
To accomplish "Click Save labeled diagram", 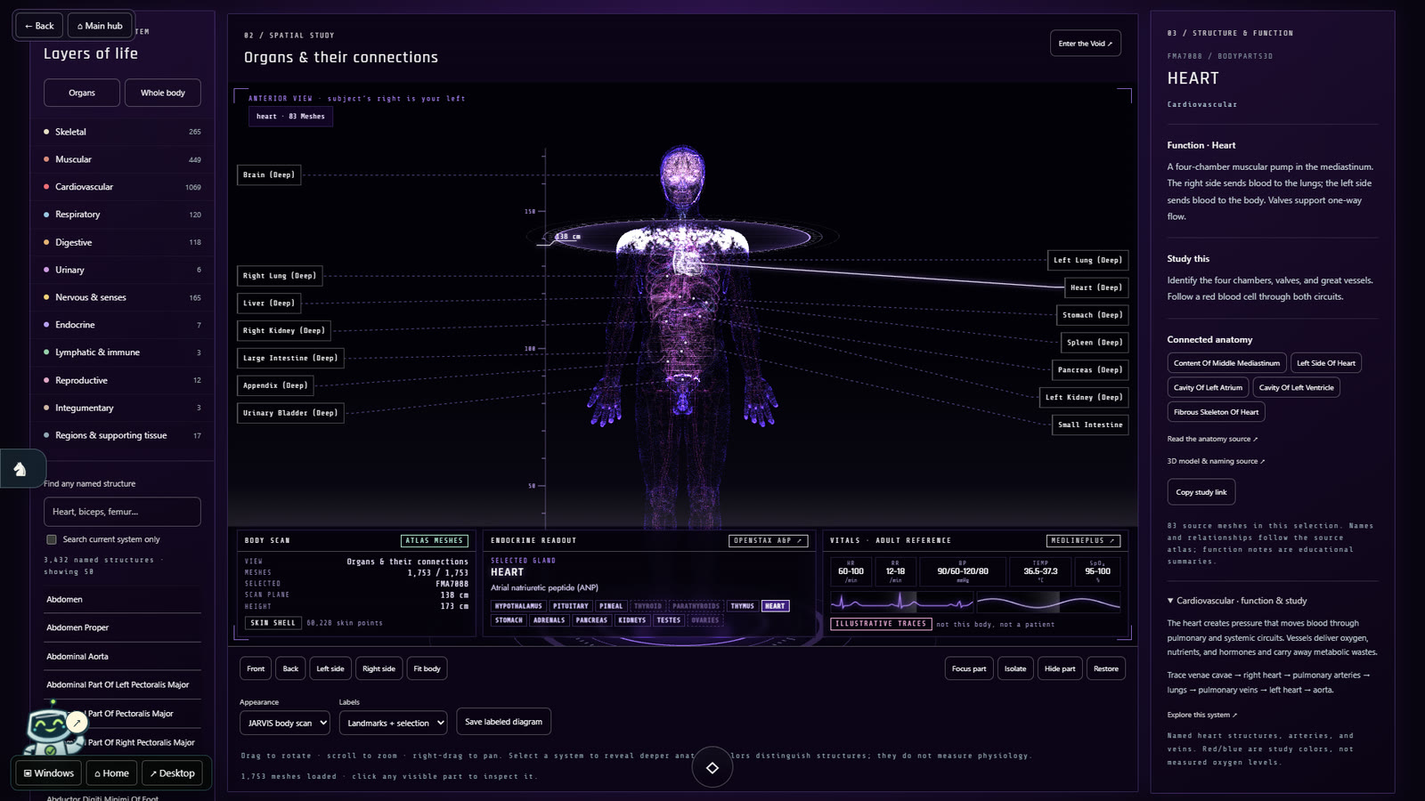I will [x=503, y=722].
